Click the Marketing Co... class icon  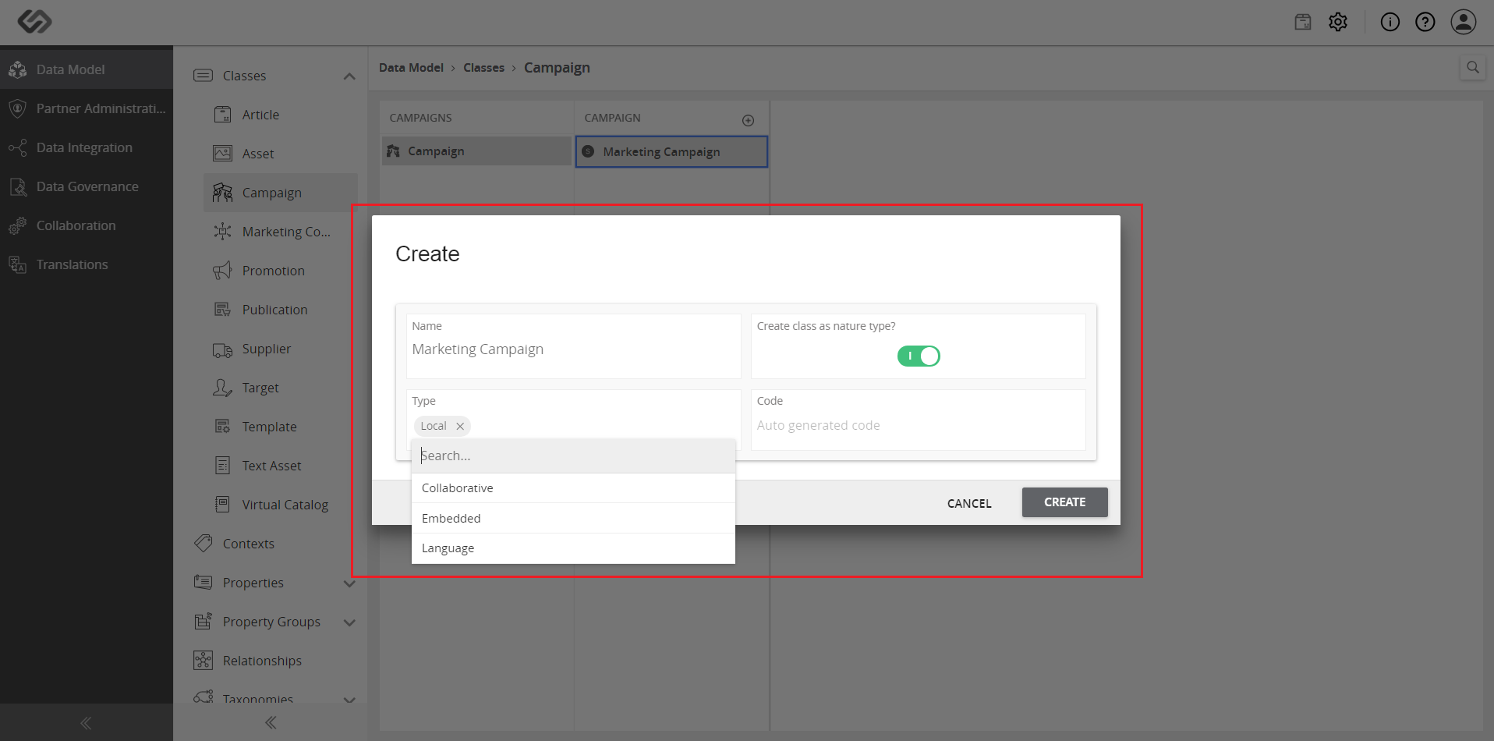(x=222, y=232)
